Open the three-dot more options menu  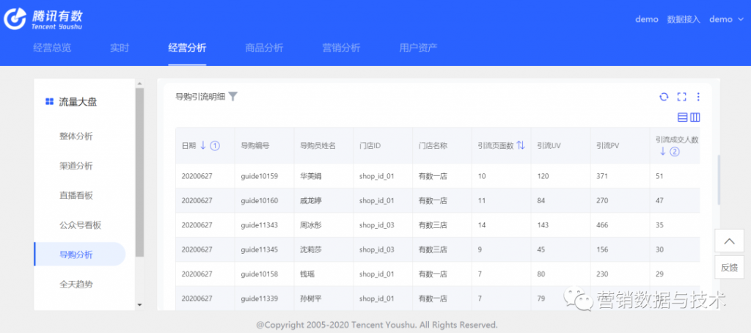[x=698, y=97]
